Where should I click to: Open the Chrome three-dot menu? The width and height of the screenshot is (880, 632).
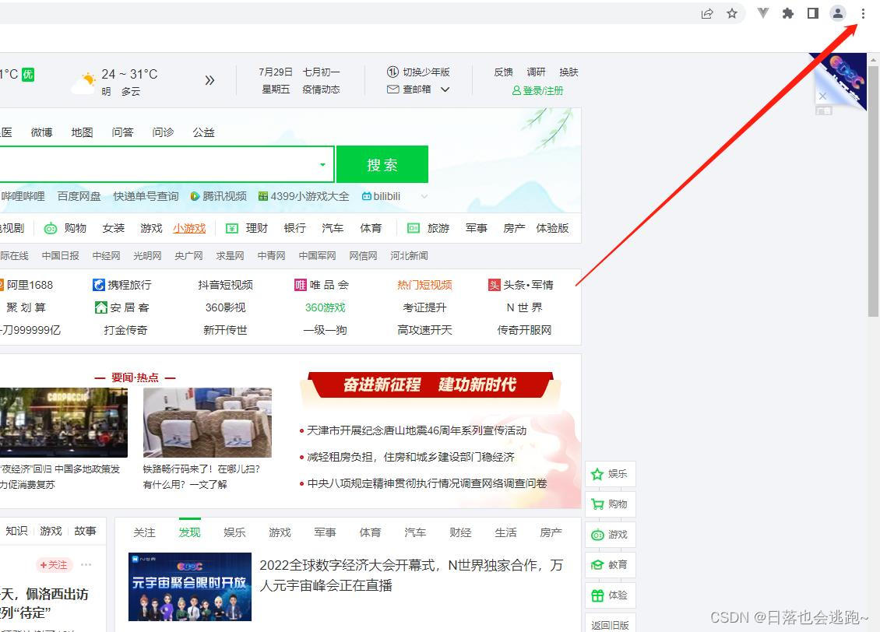tap(863, 13)
